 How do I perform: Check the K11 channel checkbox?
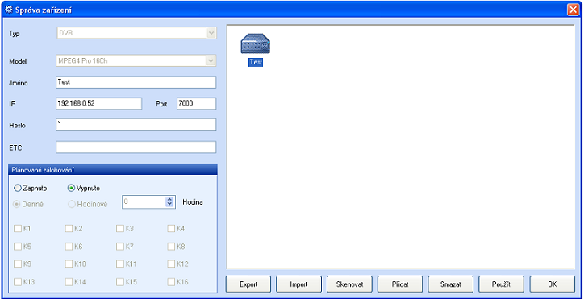pos(119,264)
